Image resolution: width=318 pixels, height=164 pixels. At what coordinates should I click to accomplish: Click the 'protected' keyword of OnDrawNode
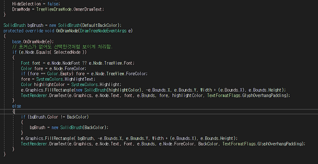(14, 31)
